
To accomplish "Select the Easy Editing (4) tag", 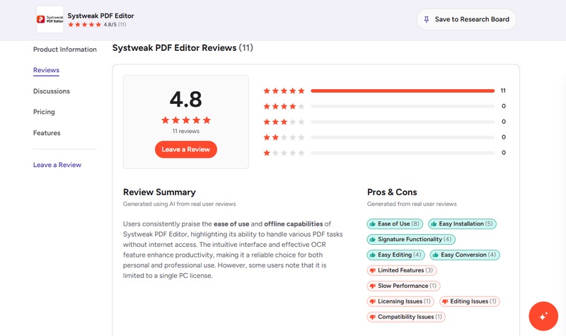I will click(395, 255).
